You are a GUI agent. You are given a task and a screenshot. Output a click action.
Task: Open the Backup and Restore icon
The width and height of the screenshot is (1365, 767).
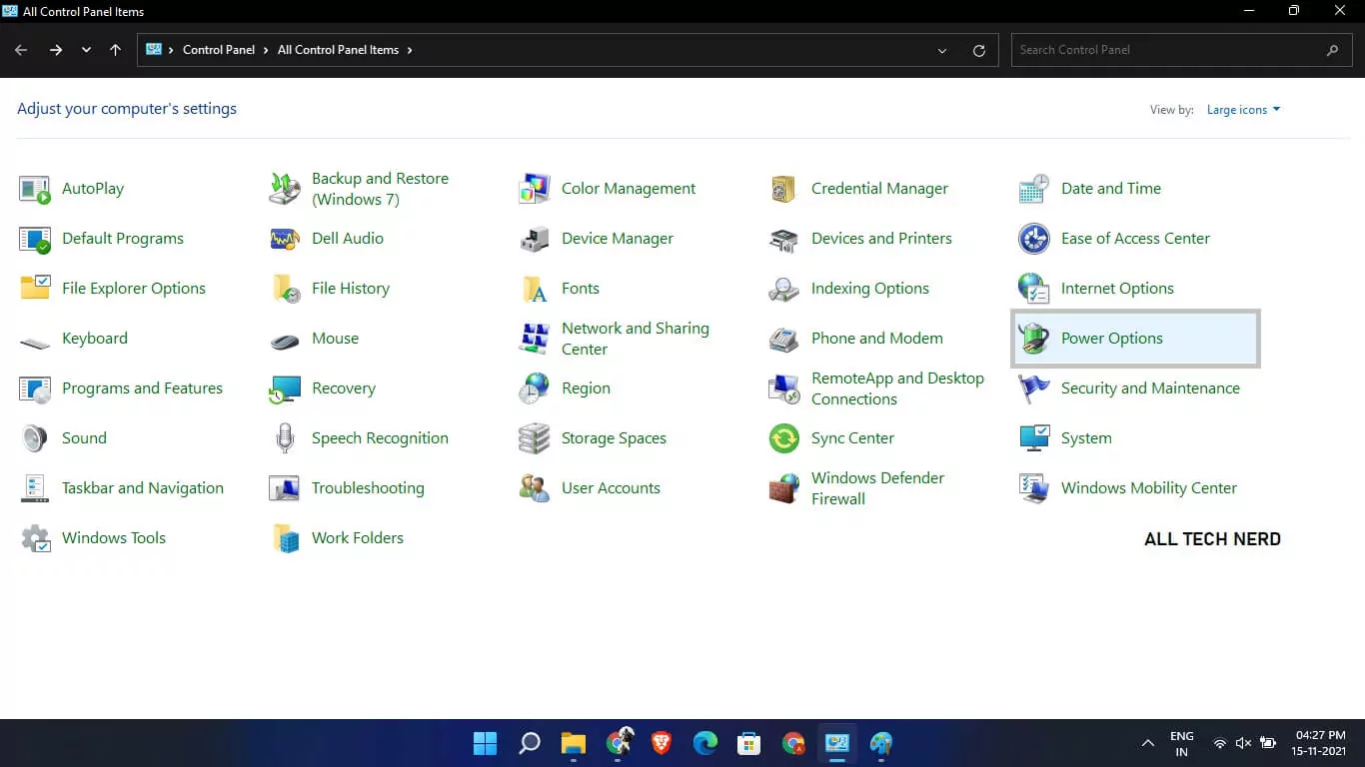[285, 189]
